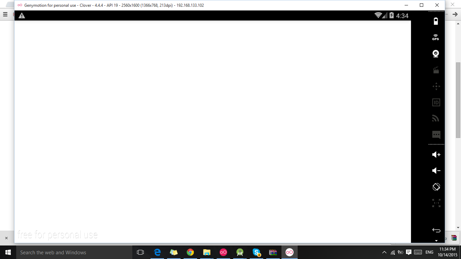This screenshot has height=259, width=461.
Task: Expand more sidebar buttons with bottom arrow
Action: [x=436, y=241]
